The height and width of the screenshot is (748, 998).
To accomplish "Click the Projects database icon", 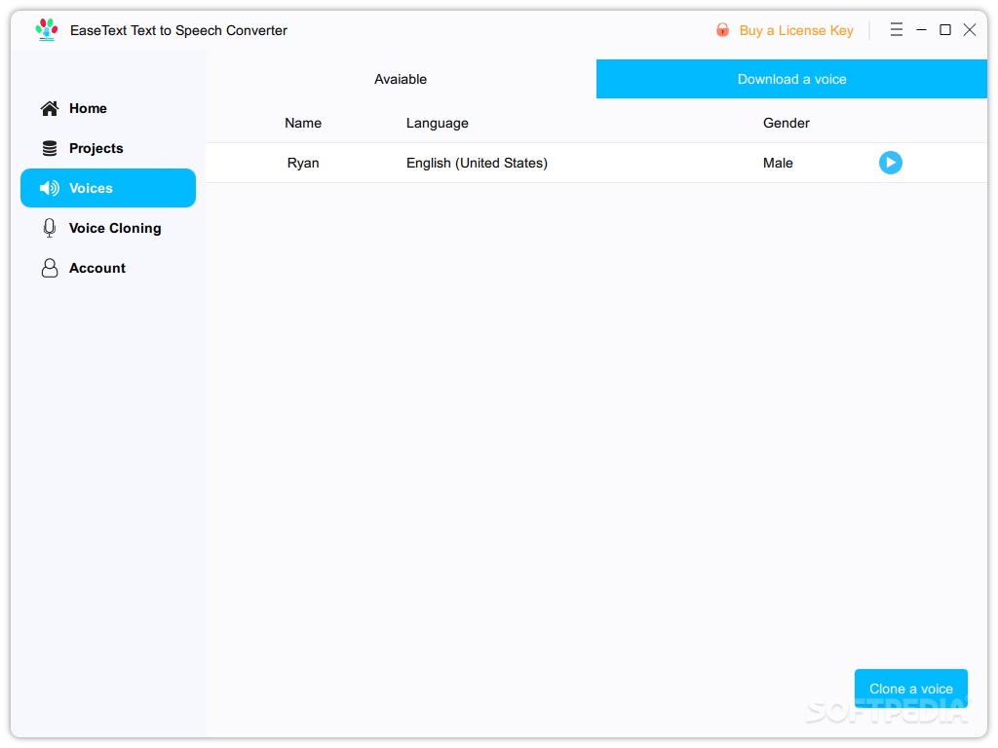I will pyautogui.click(x=50, y=148).
